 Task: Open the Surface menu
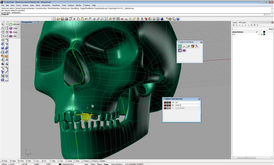pyautogui.click(x=25, y=5)
